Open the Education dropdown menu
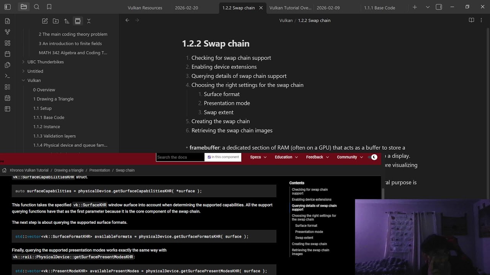 286,157
